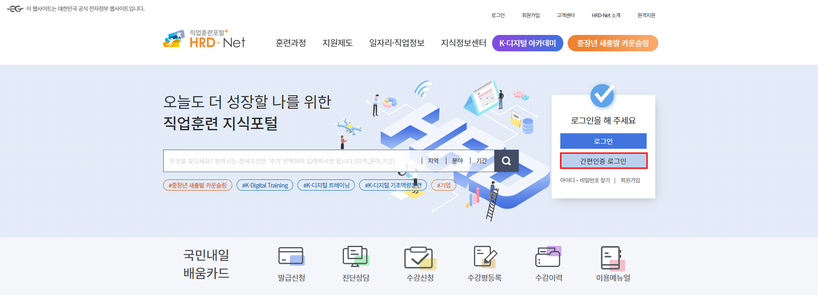Open 수강이력 folder icon
This screenshot has height=295, width=818.
pos(548,257)
